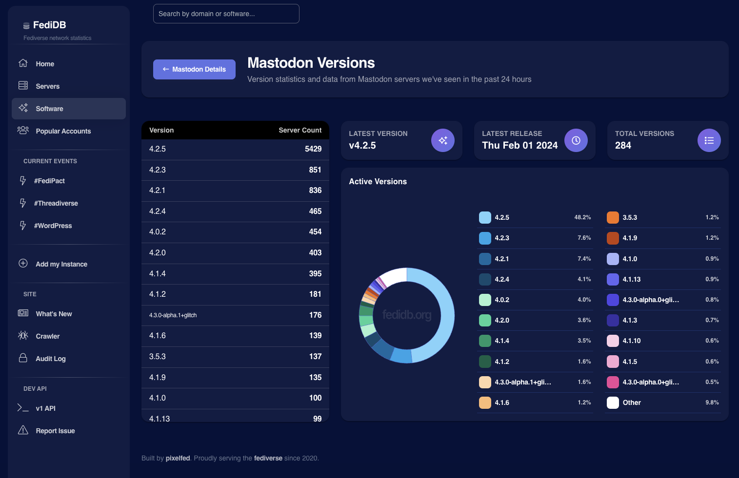This screenshot has width=739, height=478.
Task: Click the FediDB title text
Action: coord(49,25)
